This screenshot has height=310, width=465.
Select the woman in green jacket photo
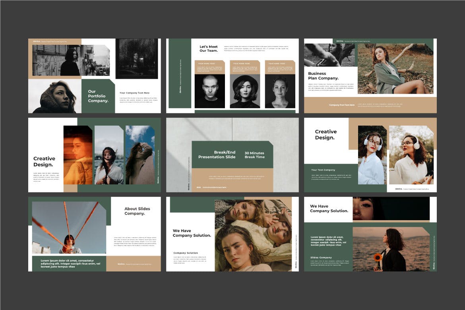395,69
